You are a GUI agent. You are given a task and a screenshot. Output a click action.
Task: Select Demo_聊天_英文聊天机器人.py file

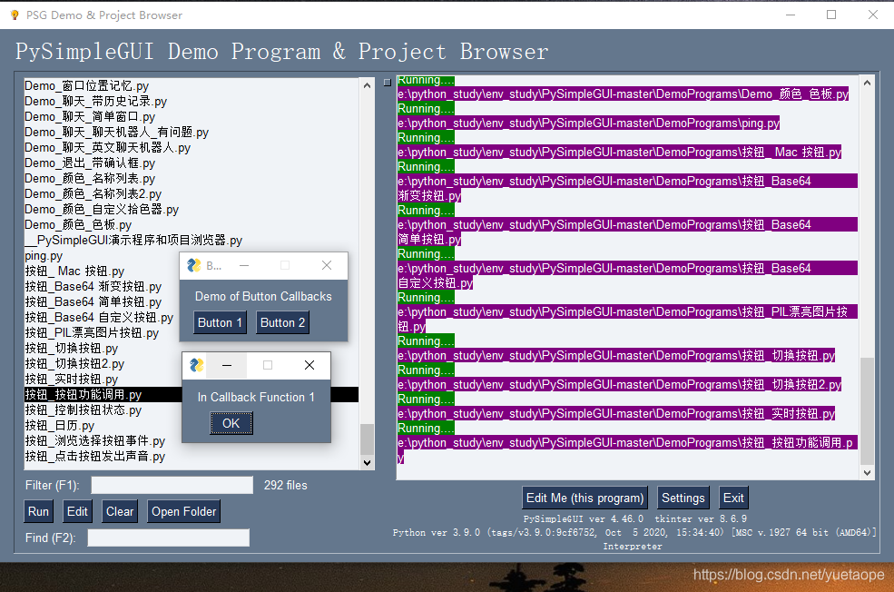point(191,147)
